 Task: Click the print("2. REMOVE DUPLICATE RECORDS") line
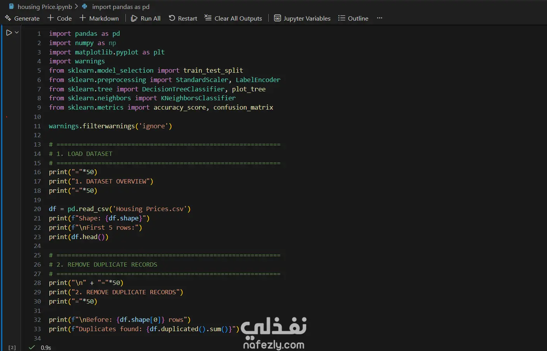[x=116, y=292]
